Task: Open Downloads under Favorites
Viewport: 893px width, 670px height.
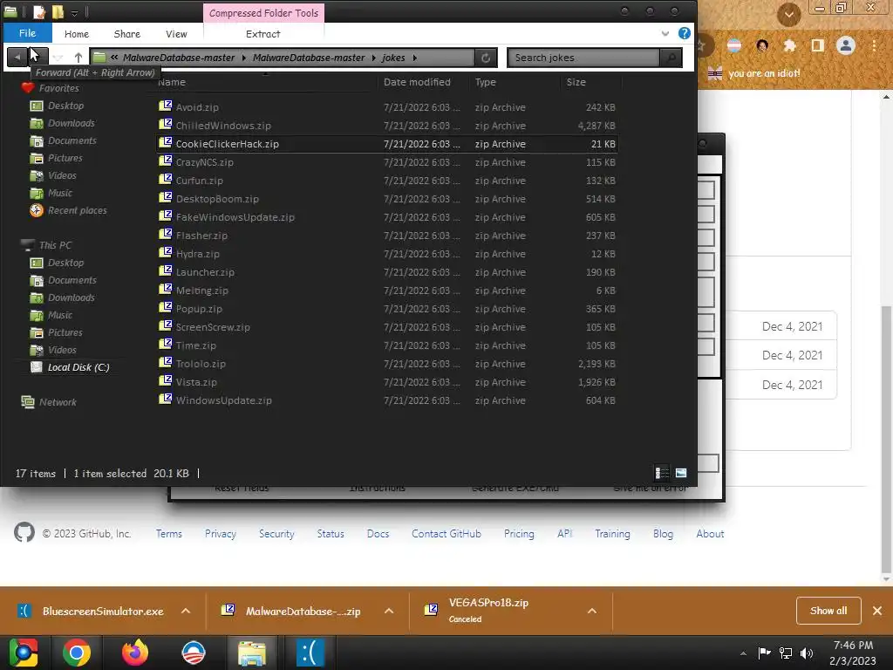Action: point(72,123)
